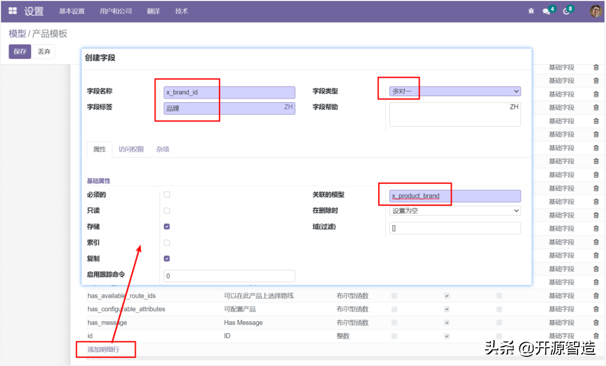
Task: Switch to the 访问权限 tab
Action: click(131, 150)
